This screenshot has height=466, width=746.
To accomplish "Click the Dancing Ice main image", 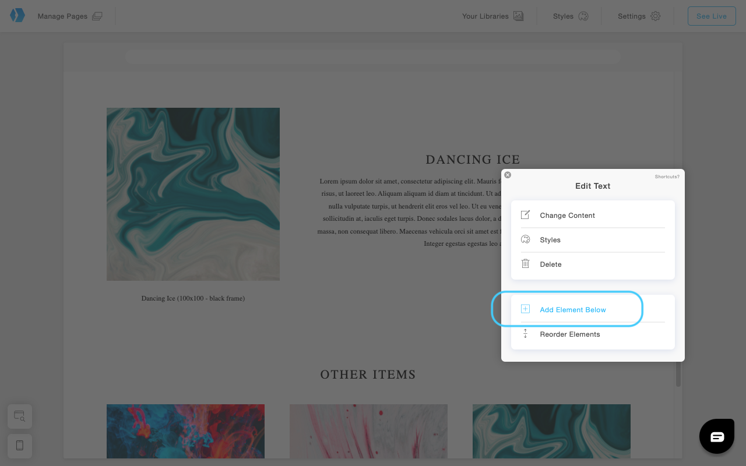I will tap(193, 194).
